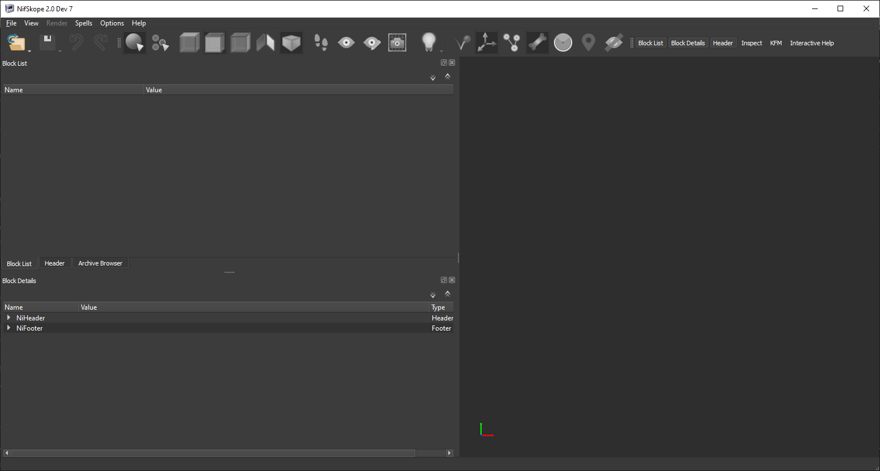Expand all rows in Block Details panel
880x471 pixels.
[x=433, y=295]
